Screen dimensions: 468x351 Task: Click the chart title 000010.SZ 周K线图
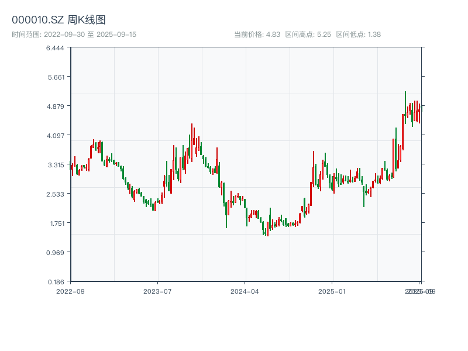point(58,20)
